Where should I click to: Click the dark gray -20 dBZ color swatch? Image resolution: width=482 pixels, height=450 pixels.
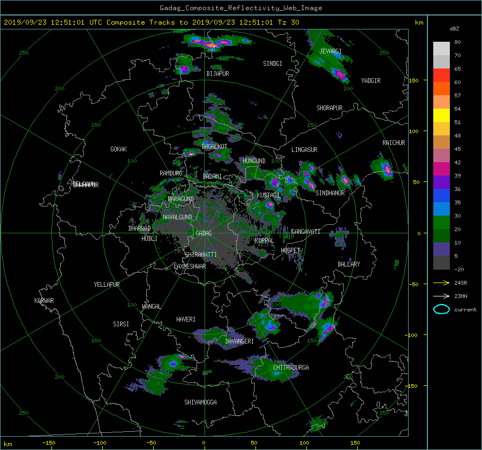click(x=441, y=262)
